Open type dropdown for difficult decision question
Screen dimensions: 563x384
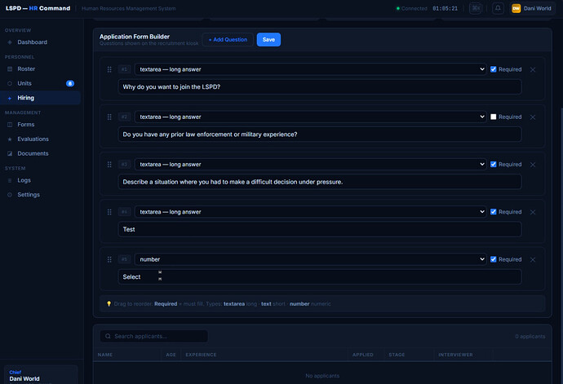(x=311, y=165)
